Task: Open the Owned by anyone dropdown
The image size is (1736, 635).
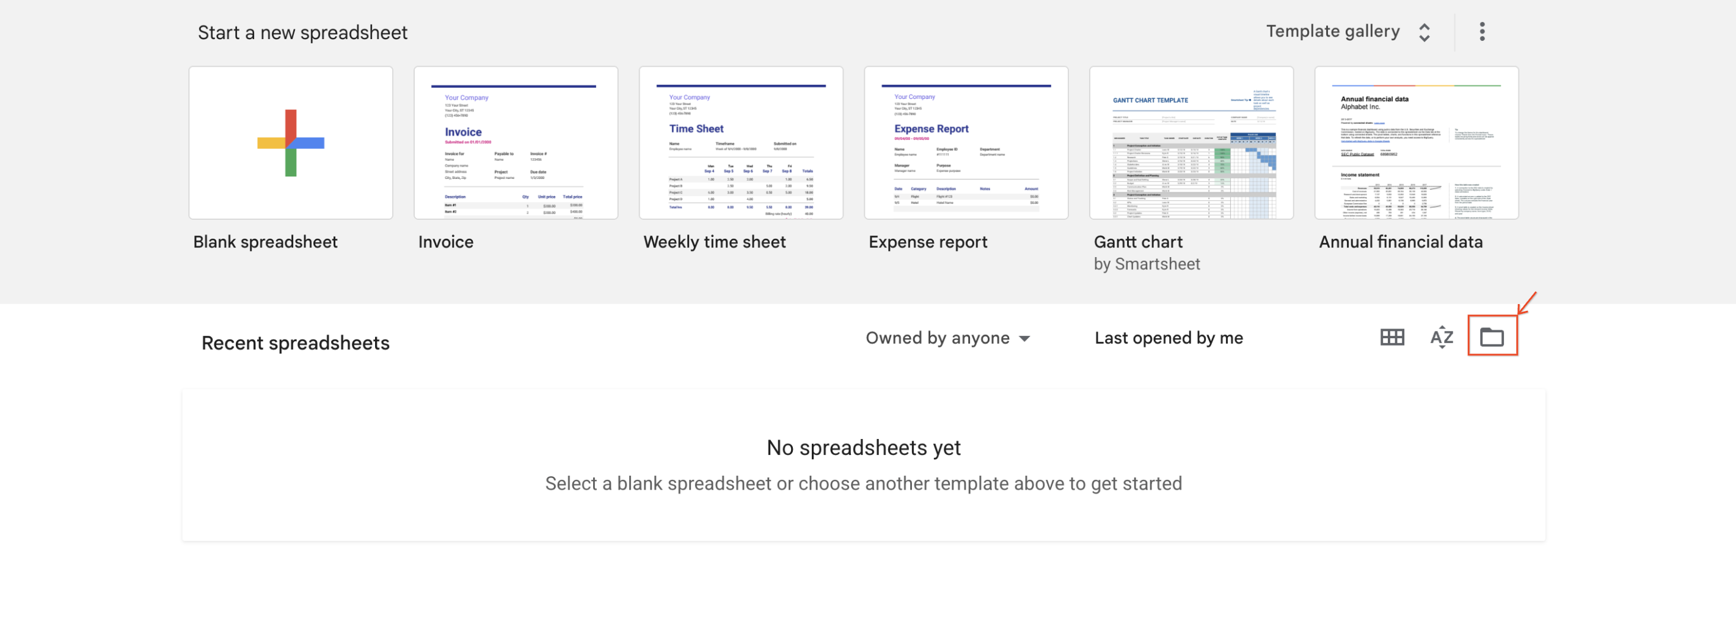Action: click(947, 338)
